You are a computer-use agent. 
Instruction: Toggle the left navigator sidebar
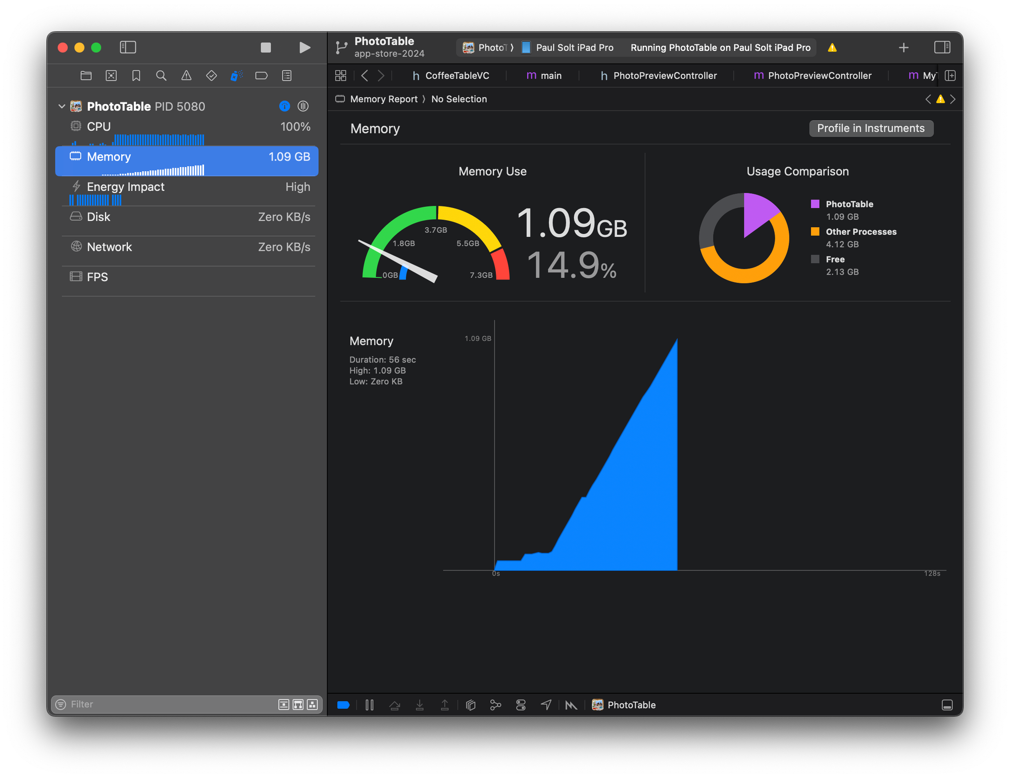(x=128, y=47)
